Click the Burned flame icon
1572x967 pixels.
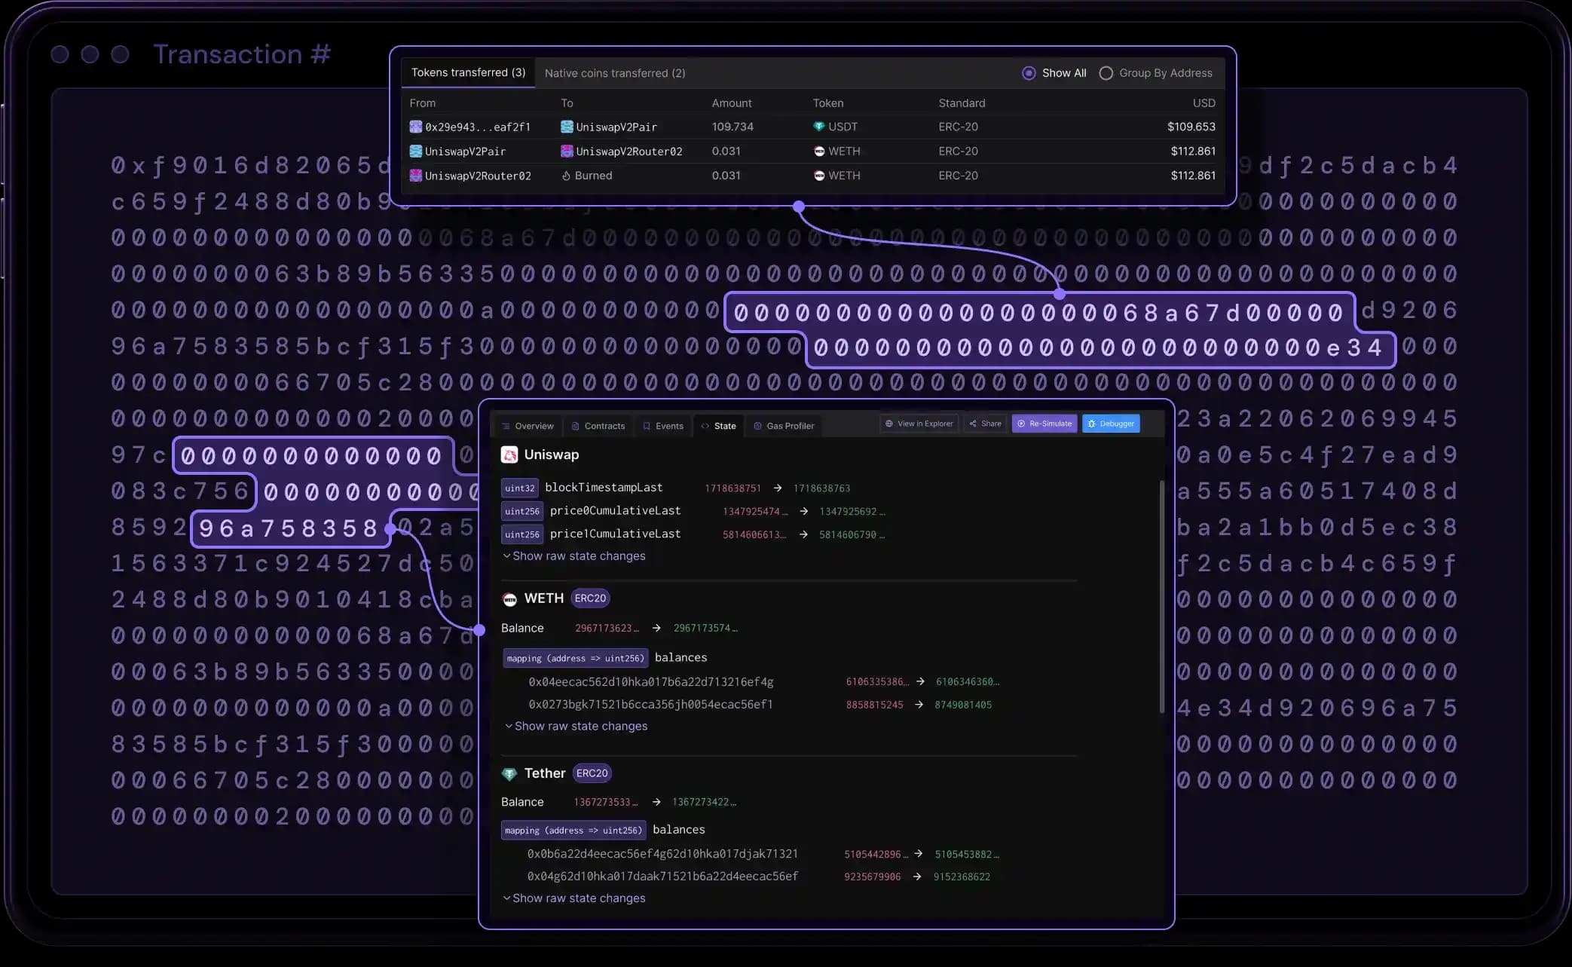(566, 176)
